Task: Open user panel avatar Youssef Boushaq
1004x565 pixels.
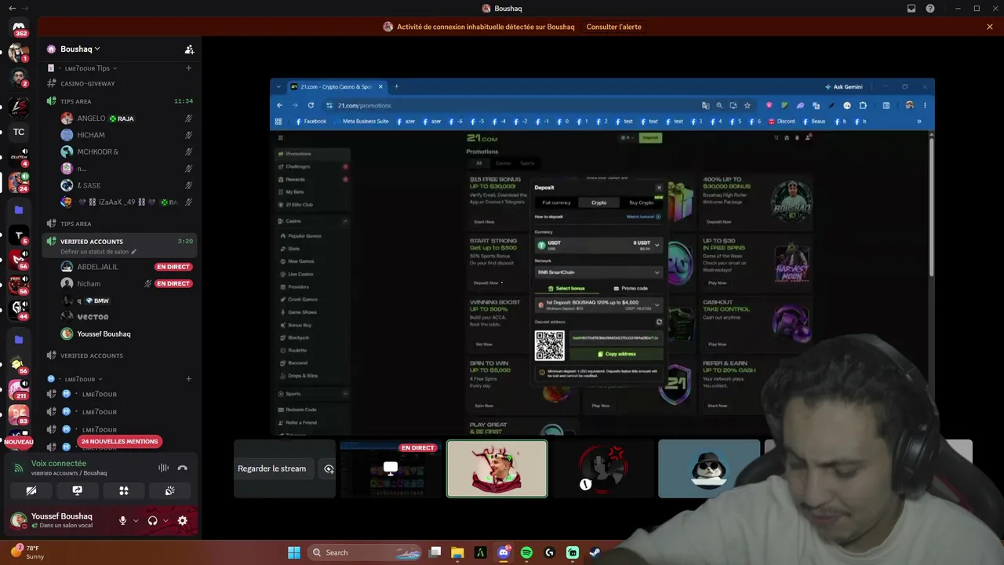Action: [19, 520]
